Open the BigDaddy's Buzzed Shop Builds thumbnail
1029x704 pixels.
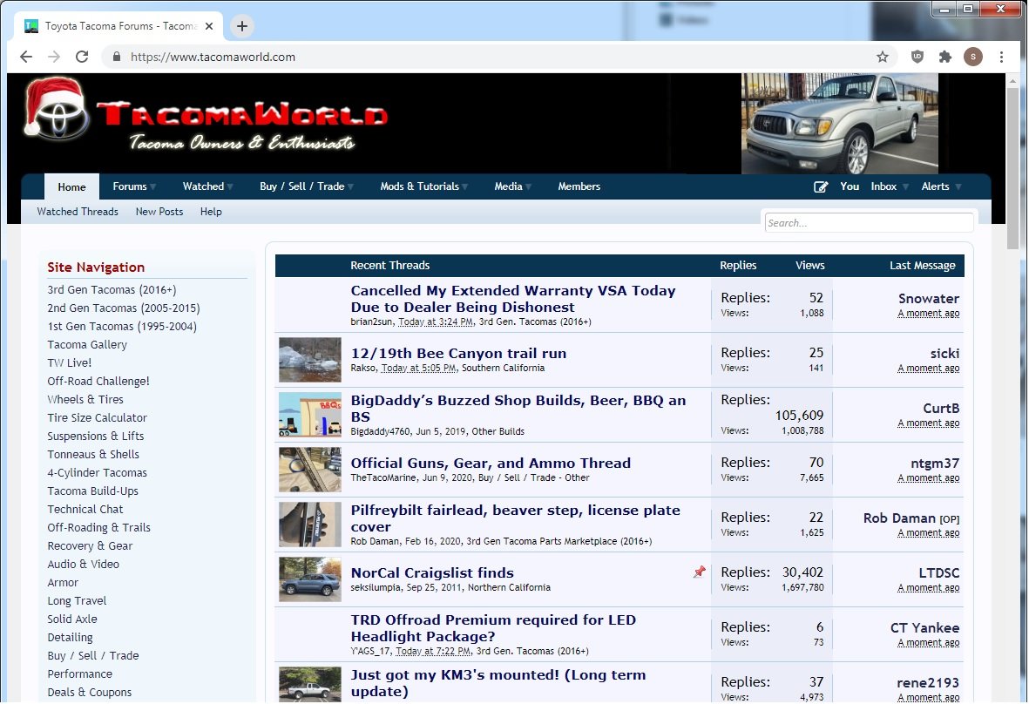tap(310, 415)
